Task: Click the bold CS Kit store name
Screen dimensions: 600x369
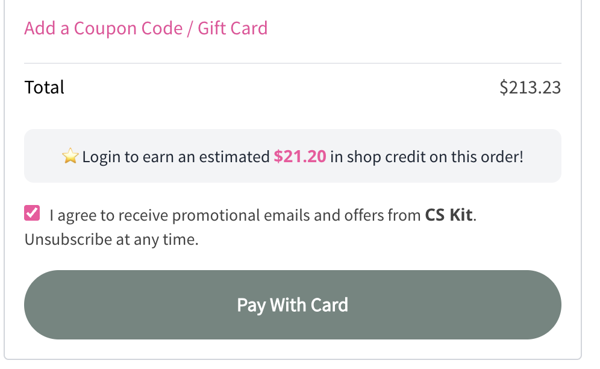Action: point(449,215)
